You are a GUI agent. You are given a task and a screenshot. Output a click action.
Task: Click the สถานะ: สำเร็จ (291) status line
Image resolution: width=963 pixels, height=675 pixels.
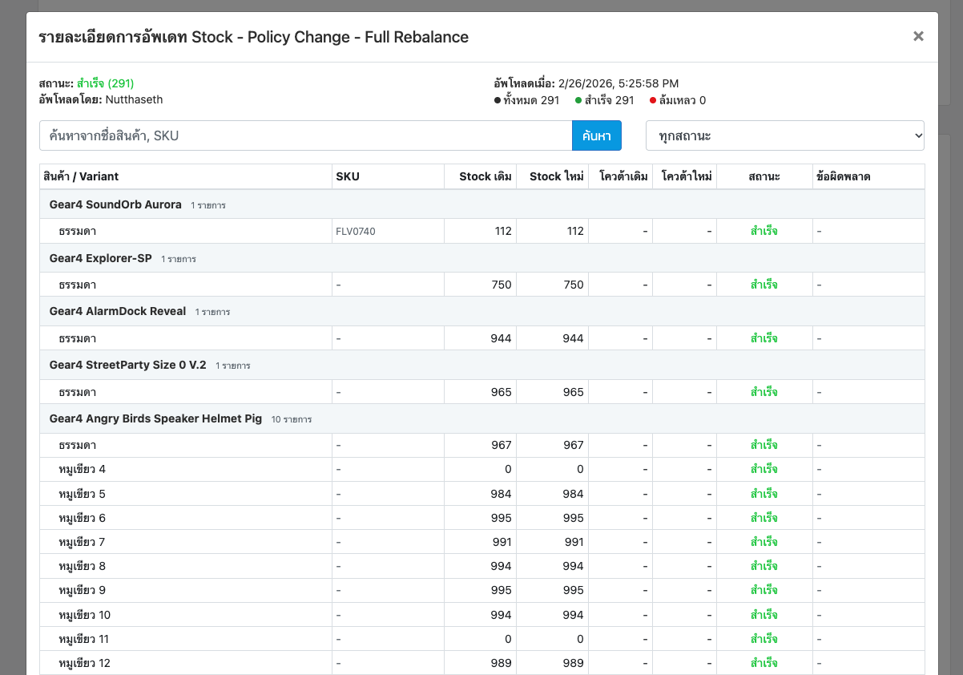tap(87, 83)
